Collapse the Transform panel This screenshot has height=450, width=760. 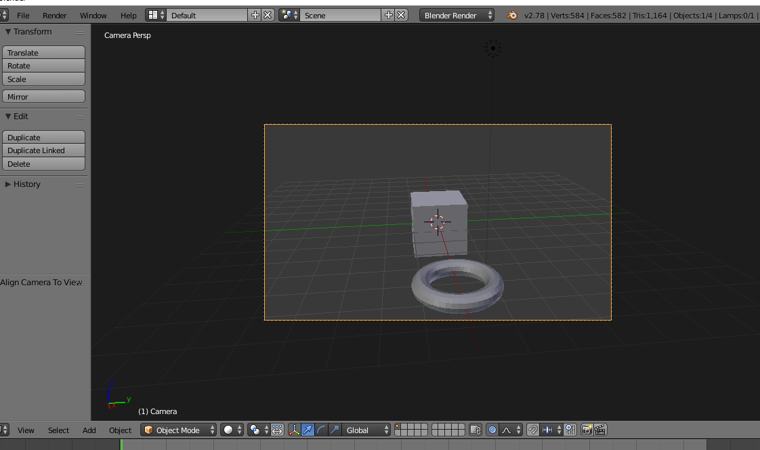tap(7, 32)
